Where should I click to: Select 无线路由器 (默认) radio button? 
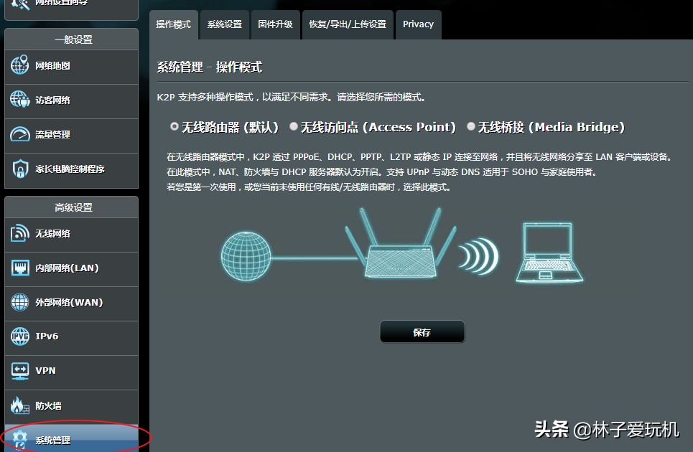pyautogui.click(x=174, y=127)
